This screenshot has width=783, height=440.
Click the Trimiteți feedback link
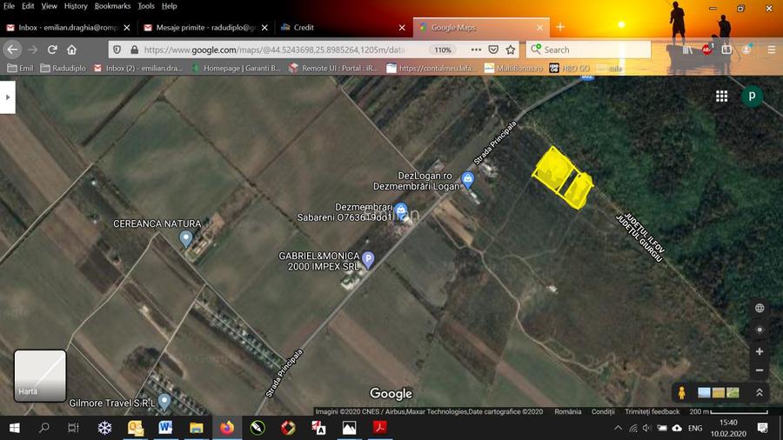652,411
